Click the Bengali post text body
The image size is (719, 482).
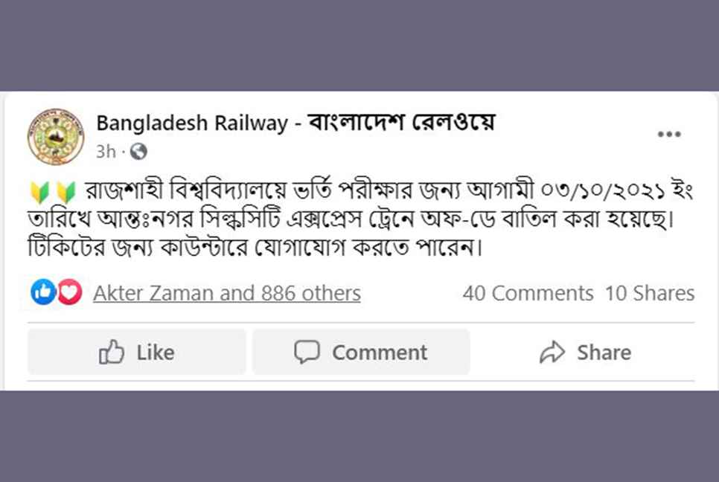(x=361, y=219)
